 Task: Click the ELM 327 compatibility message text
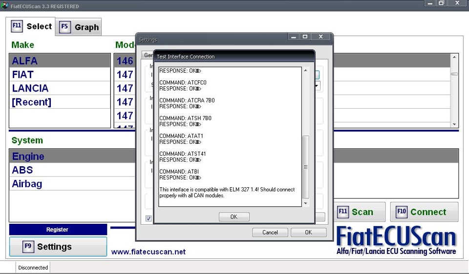coord(227,192)
